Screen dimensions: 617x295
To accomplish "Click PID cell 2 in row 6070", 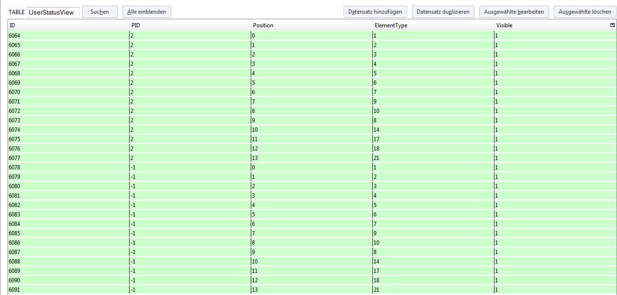I will pos(190,92).
